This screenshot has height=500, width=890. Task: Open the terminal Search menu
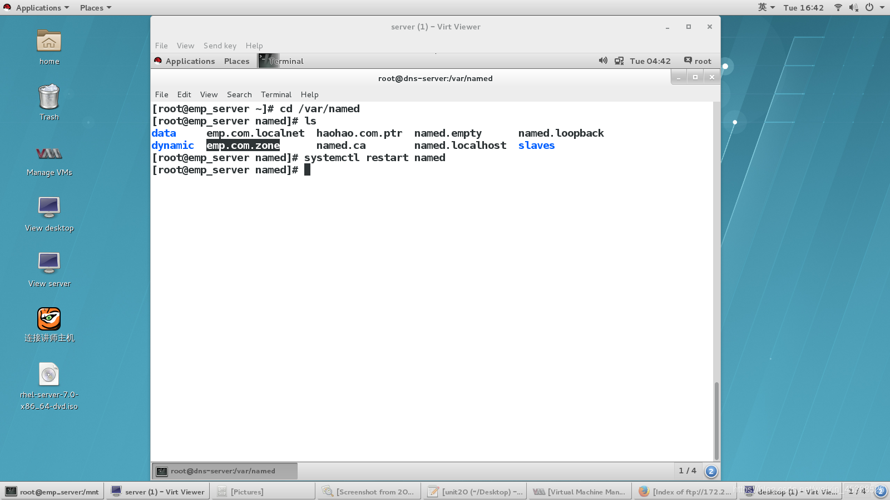[239, 94]
